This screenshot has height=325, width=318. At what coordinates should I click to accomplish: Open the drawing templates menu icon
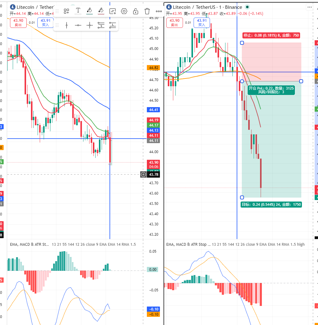point(66,11)
